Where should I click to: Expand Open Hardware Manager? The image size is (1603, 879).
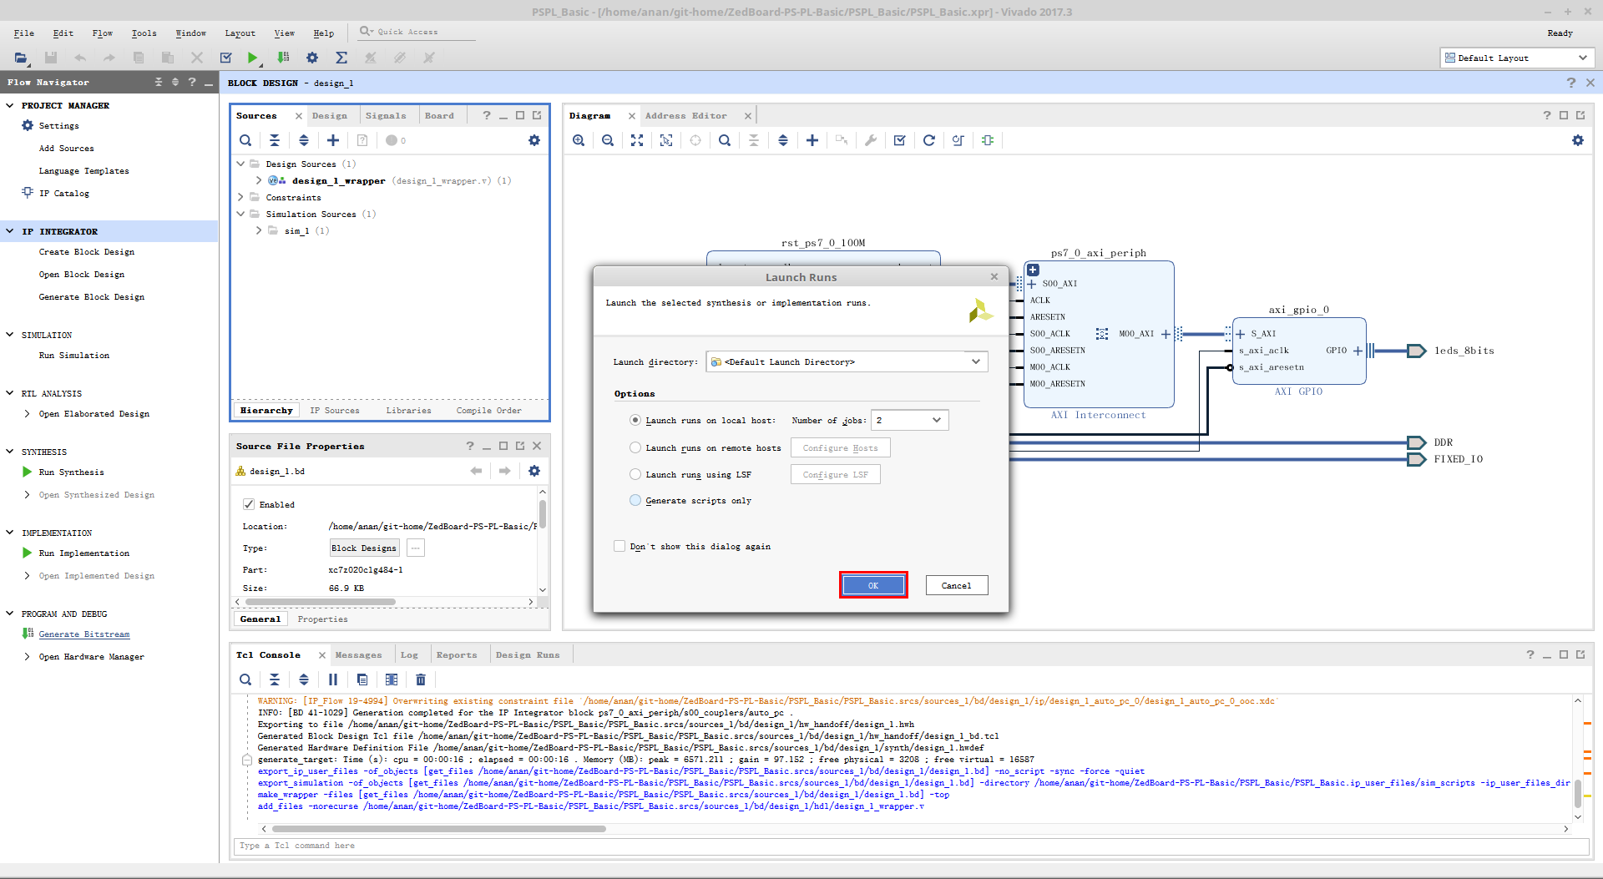coord(27,656)
